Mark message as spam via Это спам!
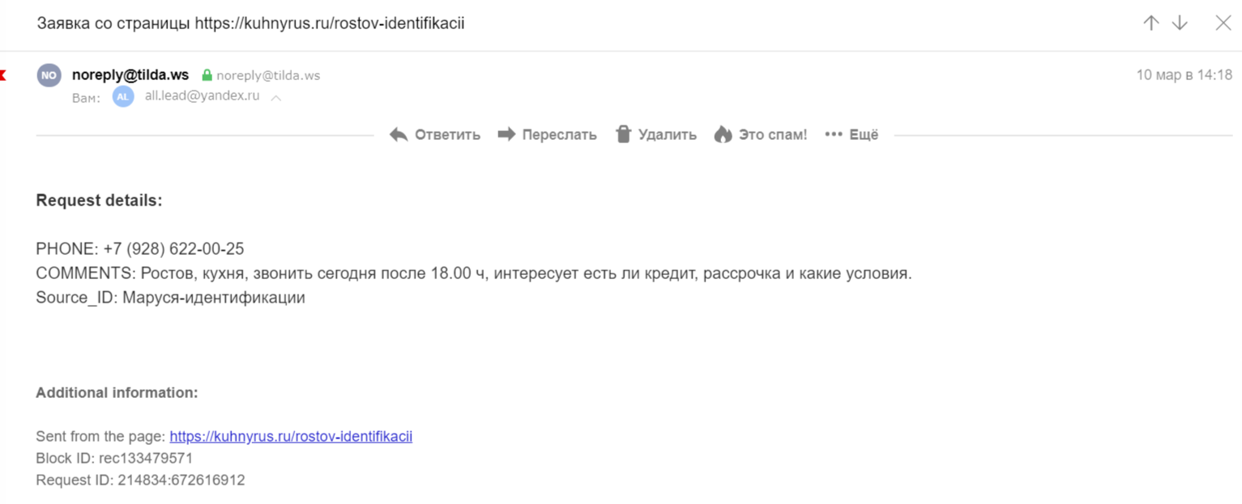This screenshot has width=1242, height=504. click(x=760, y=135)
